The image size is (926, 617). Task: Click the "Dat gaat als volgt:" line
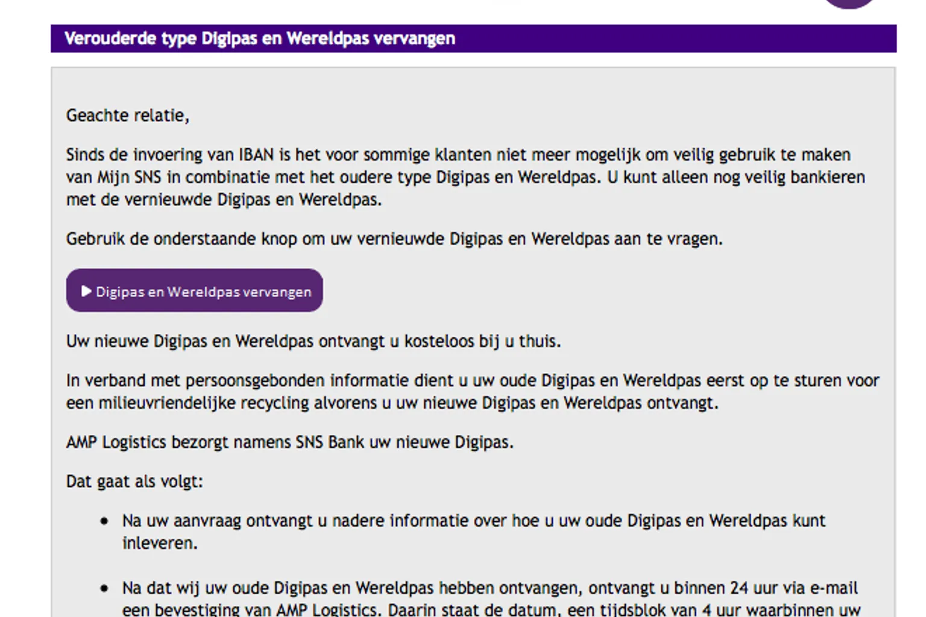pyautogui.click(x=134, y=481)
